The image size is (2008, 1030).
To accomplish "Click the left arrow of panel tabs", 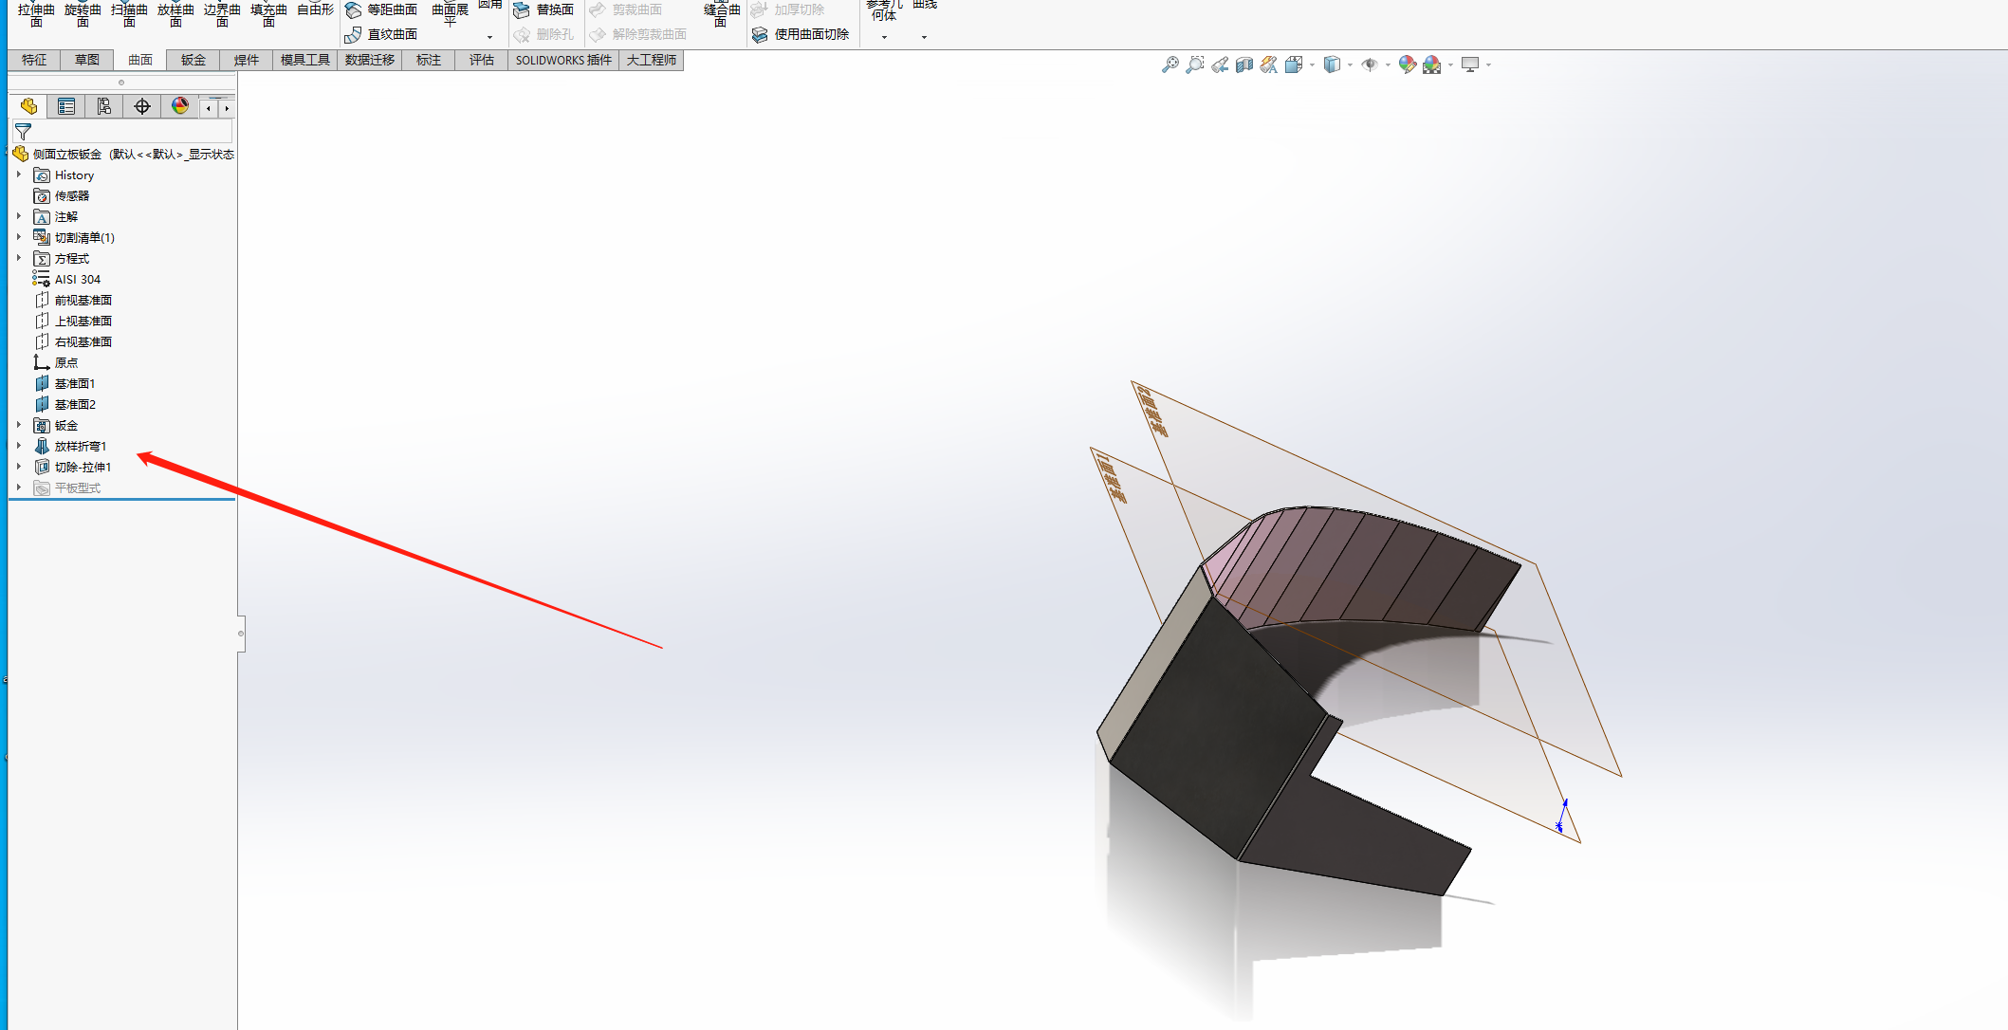I will pyautogui.click(x=209, y=108).
